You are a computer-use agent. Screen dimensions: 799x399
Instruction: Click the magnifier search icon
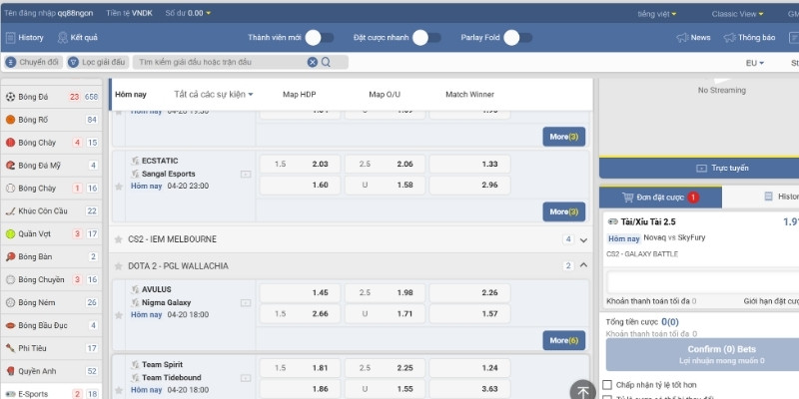click(x=327, y=62)
